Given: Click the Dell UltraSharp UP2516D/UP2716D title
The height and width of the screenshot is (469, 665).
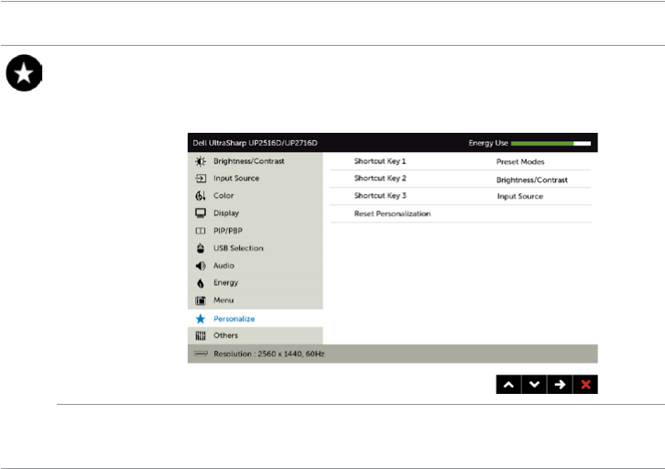Looking at the screenshot, I should point(255,143).
